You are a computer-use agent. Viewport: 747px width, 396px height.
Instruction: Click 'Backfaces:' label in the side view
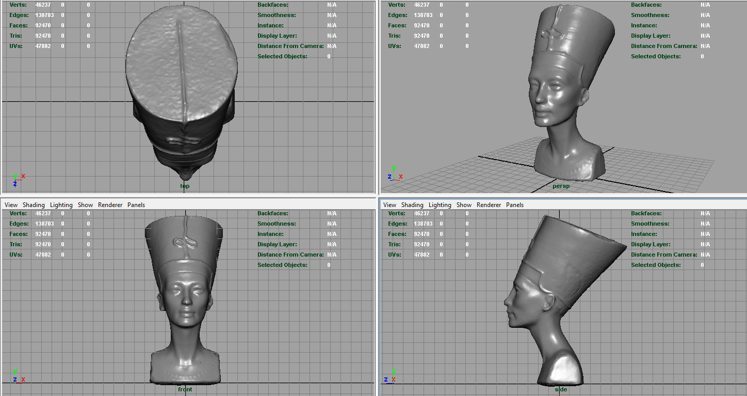646,213
